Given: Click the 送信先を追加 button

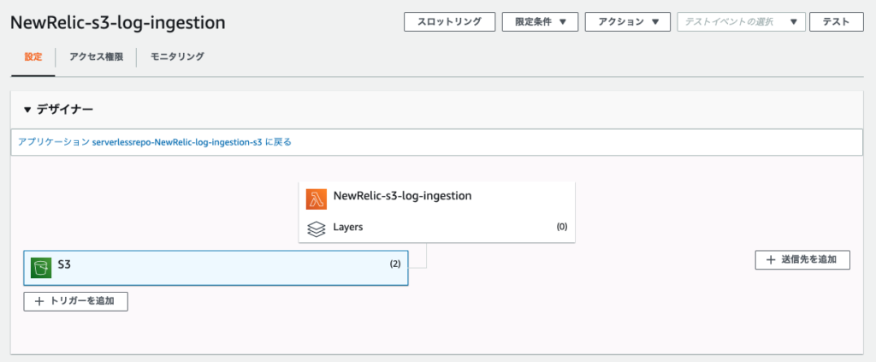Looking at the screenshot, I should click(802, 260).
